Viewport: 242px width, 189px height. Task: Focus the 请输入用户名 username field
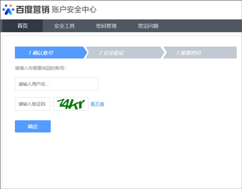pos(56,84)
